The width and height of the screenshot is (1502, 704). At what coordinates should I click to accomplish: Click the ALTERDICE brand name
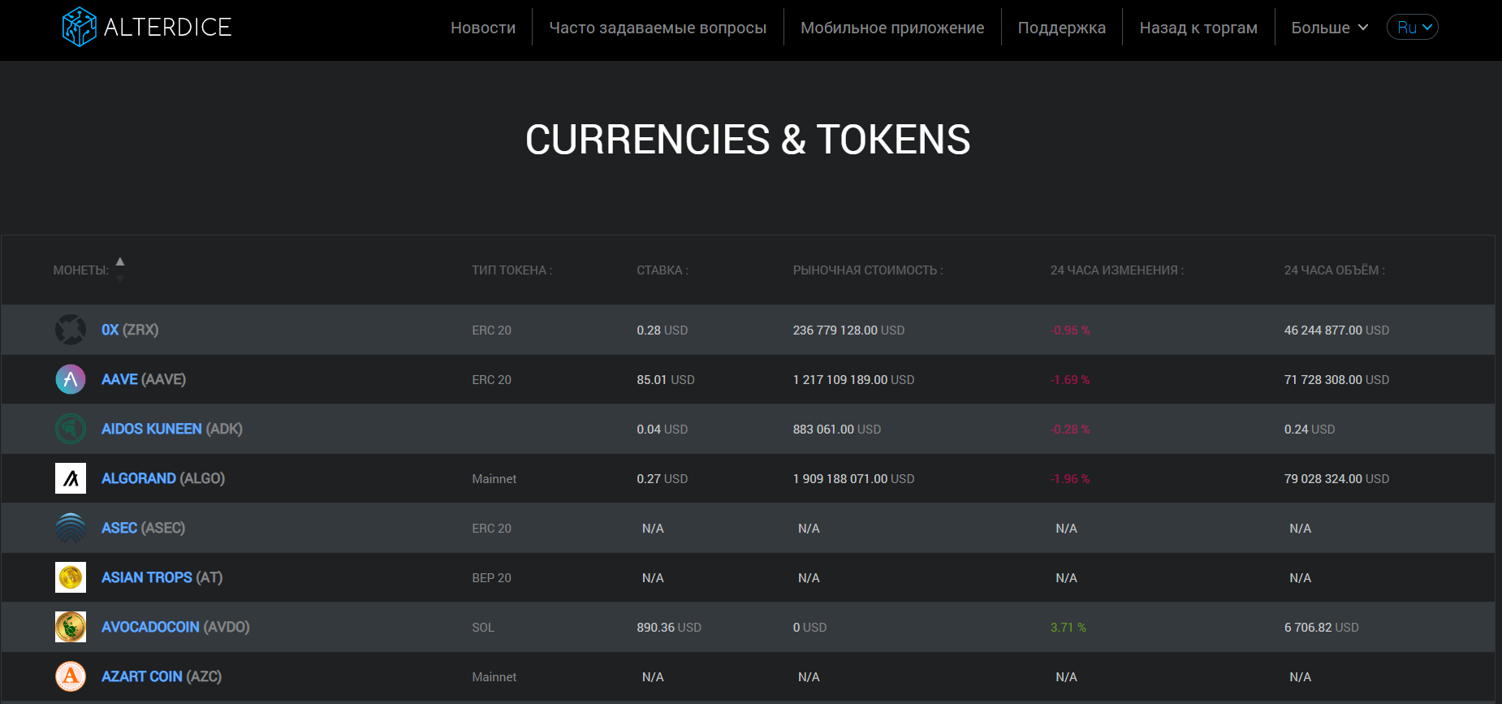(x=168, y=27)
